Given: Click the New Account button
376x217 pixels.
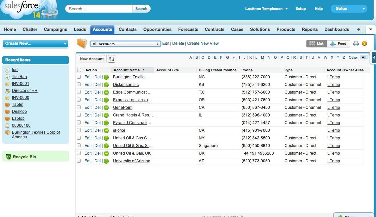Looking at the screenshot, I should coord(92,59).
